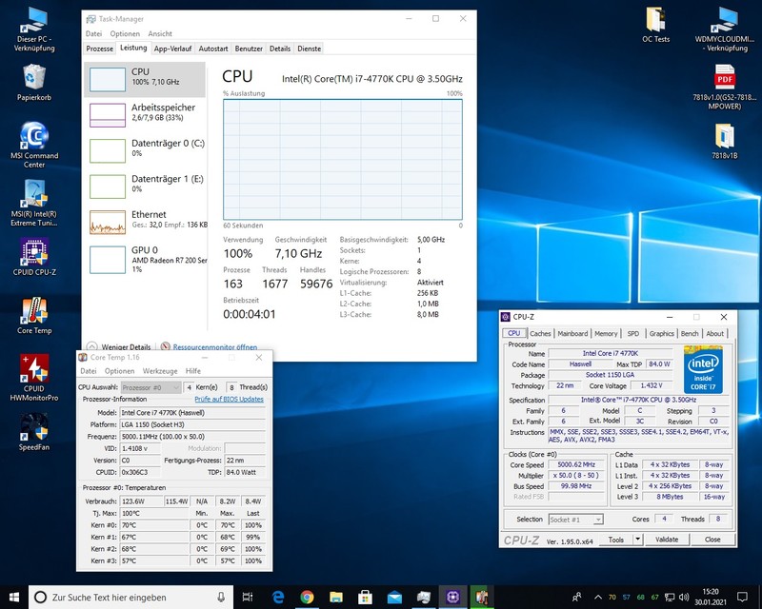
Task: Open Microsoft Store from taskbar
Action: tap(365, 597)
